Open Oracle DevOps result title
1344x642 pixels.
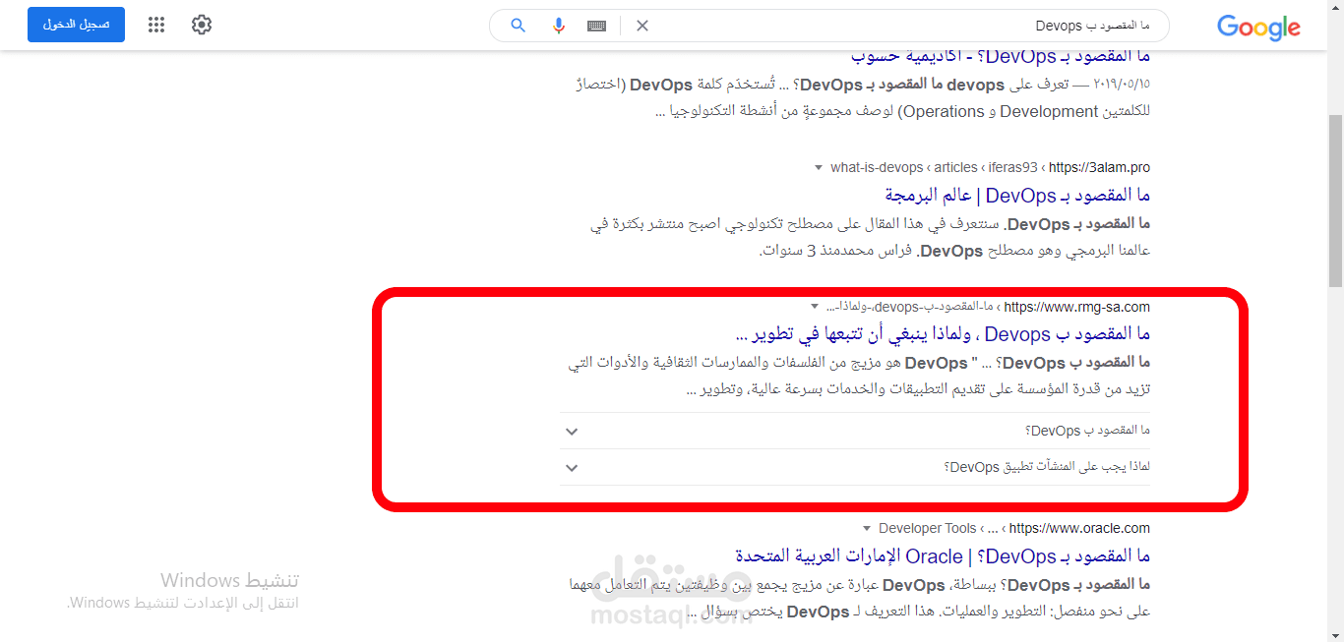click(x=943, y=556)
